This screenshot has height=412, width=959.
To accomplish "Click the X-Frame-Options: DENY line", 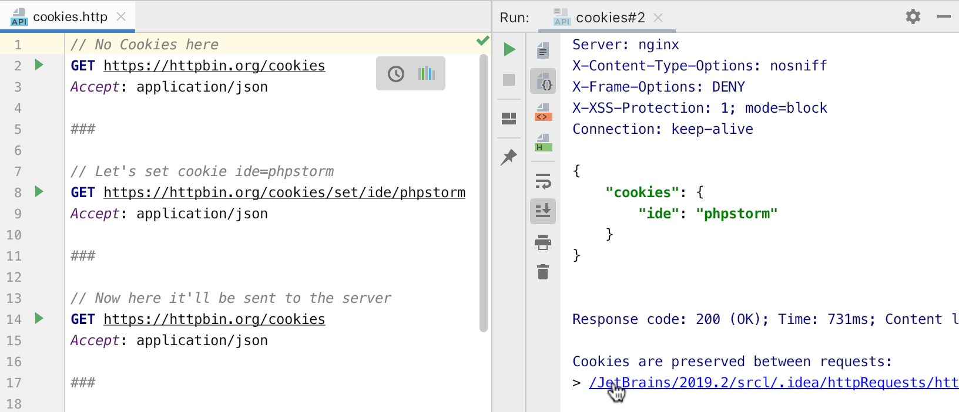I will click(x=659, y=87).
